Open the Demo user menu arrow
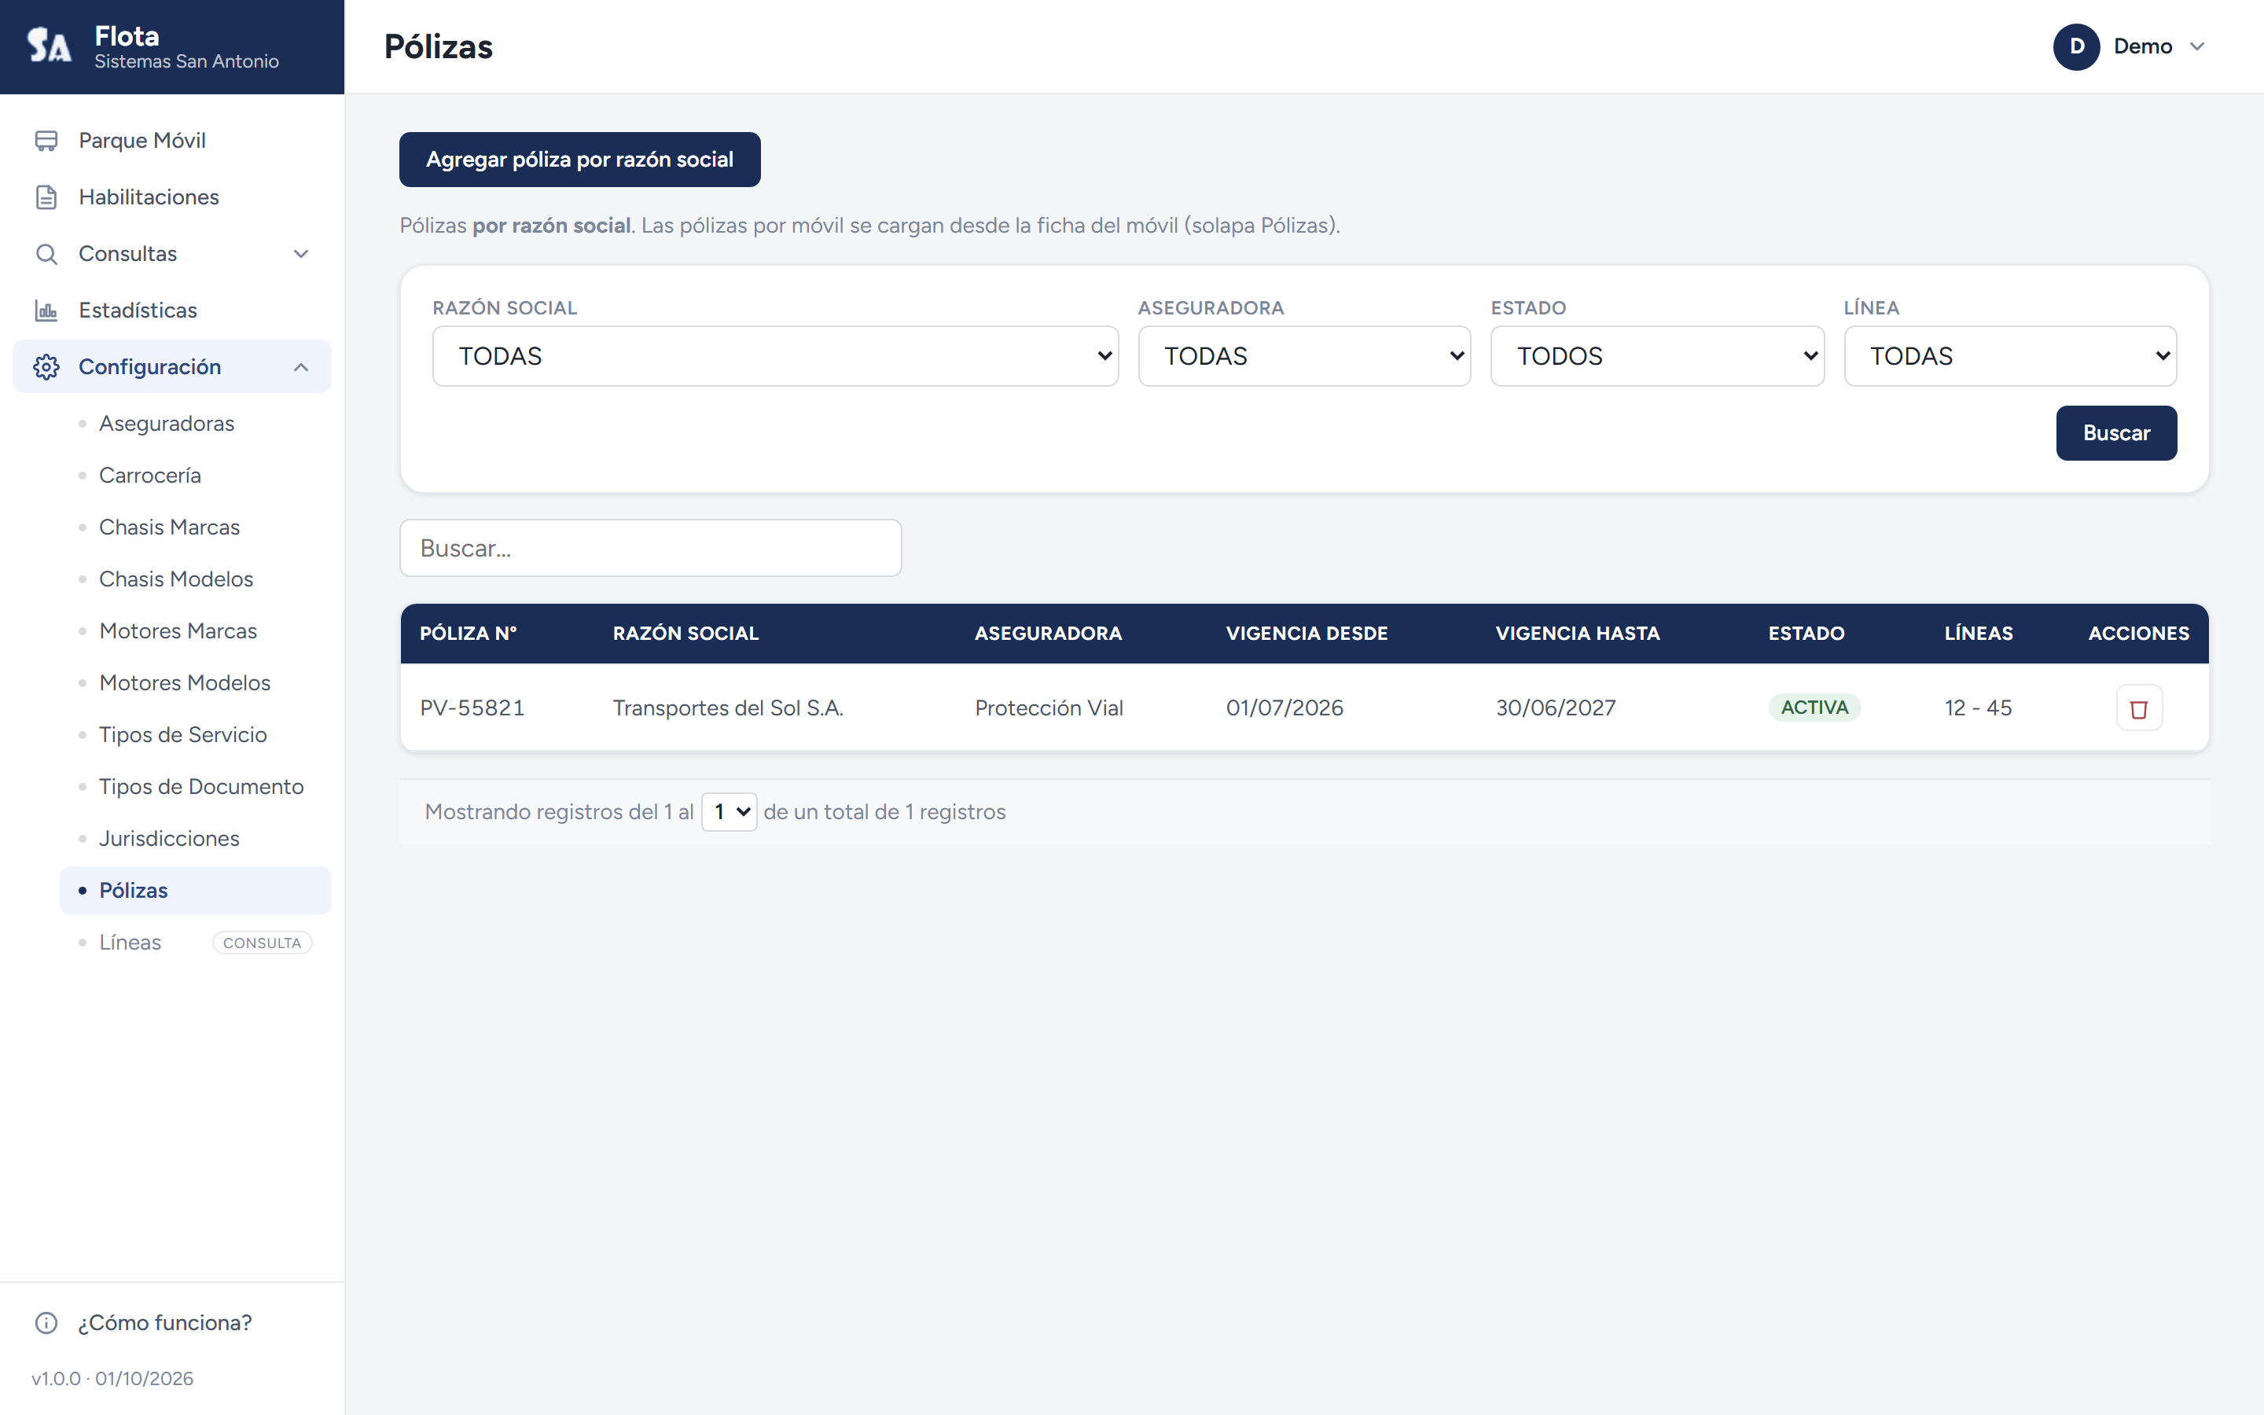Screen dimensions: 2264x1415 pyautogui.click(x=2198, y=47)
